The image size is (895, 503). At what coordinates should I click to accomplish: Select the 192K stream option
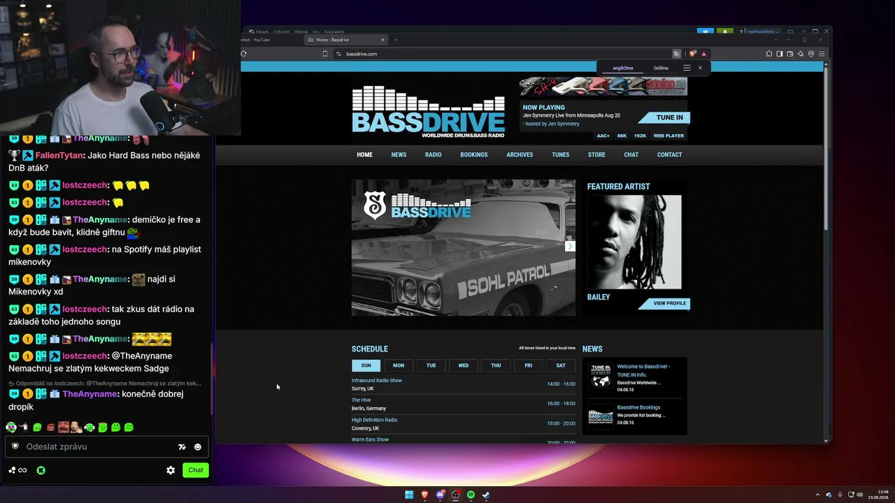[640, 136]
